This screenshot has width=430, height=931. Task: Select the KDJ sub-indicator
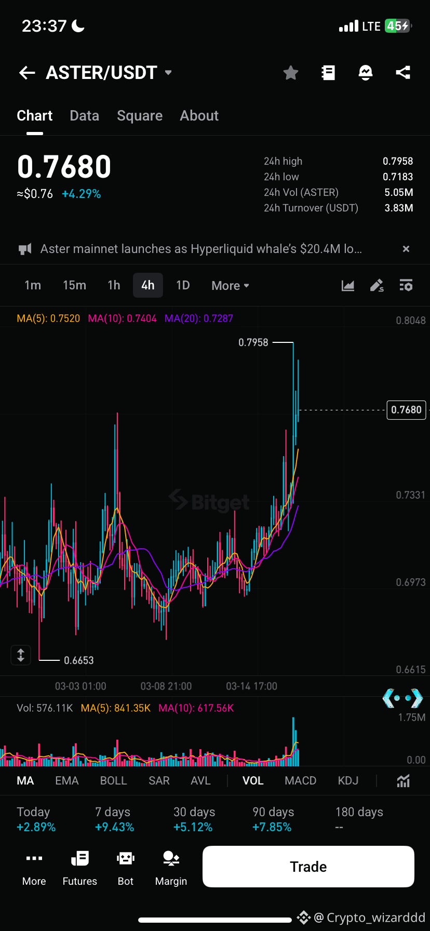point(348,781)
